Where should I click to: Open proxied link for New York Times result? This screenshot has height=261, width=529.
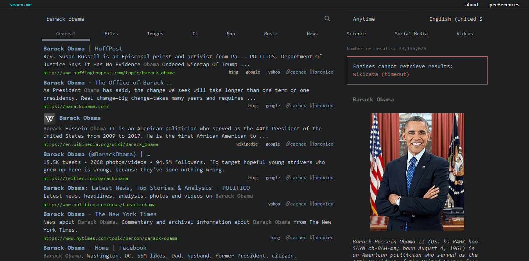(x=321, y=238)
